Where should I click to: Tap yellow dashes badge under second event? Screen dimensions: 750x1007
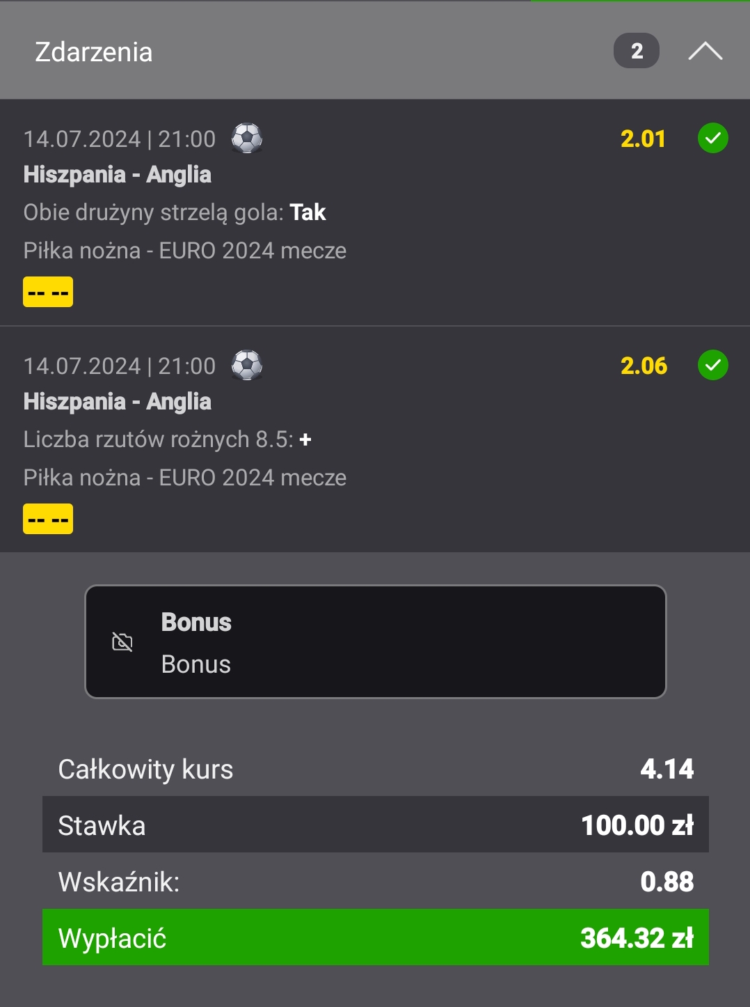pos(48,519)
